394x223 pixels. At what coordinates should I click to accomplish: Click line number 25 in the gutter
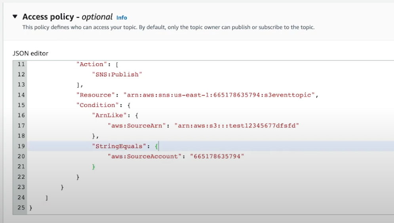point(21,208)
